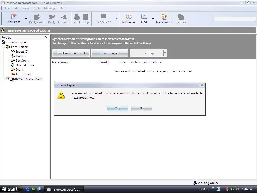
Task: Click the Inbox folder icon
Action: 13,51
